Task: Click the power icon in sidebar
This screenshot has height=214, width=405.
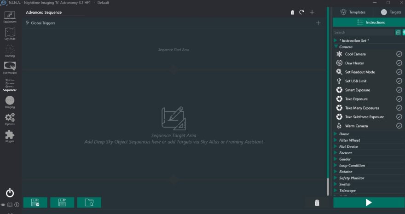Action: 10,193
